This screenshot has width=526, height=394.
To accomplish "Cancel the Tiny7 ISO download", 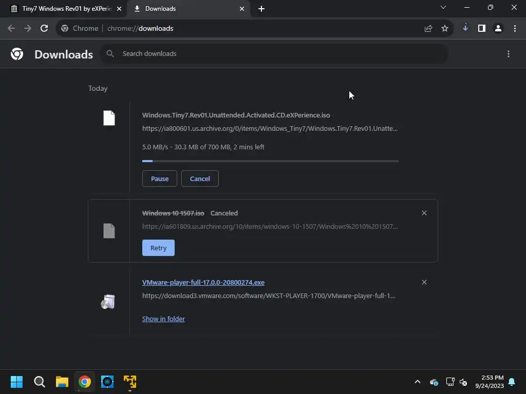I will click(x=200, y=179).
